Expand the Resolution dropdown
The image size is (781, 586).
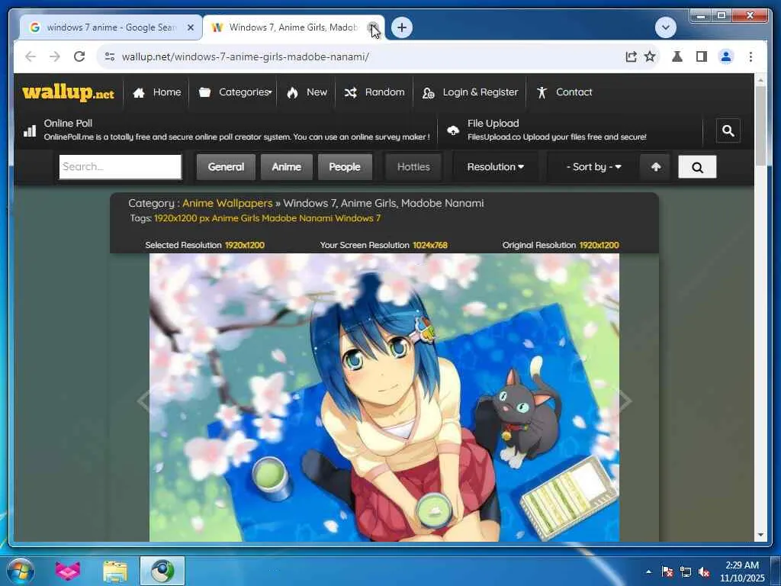496,167
